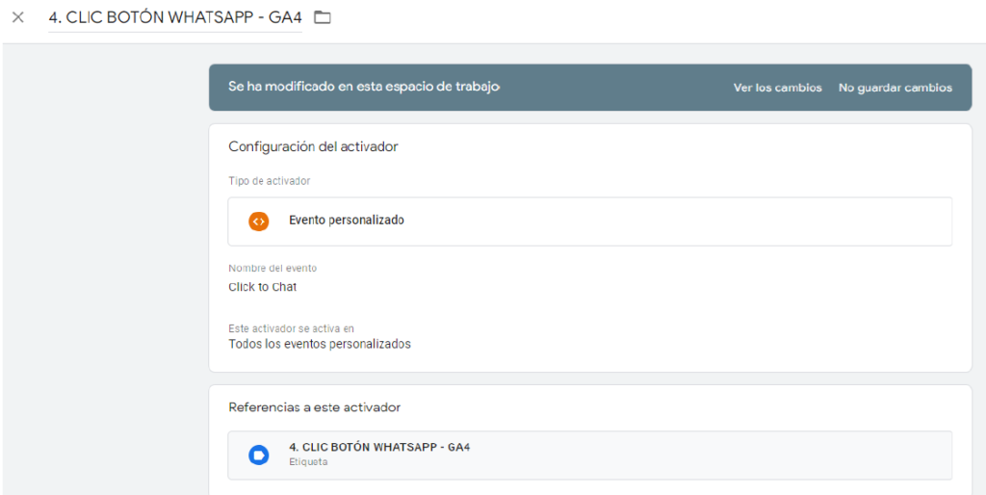Select the Todos los eventos personalizados text
The image size is (986, 495).
pos(320,345)
